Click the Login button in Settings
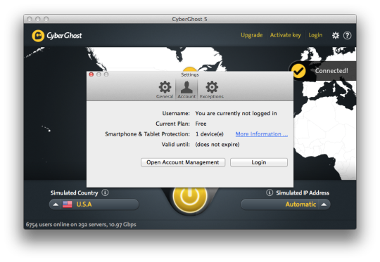Viewport: 380px width, 262px height. coord(259,162)
